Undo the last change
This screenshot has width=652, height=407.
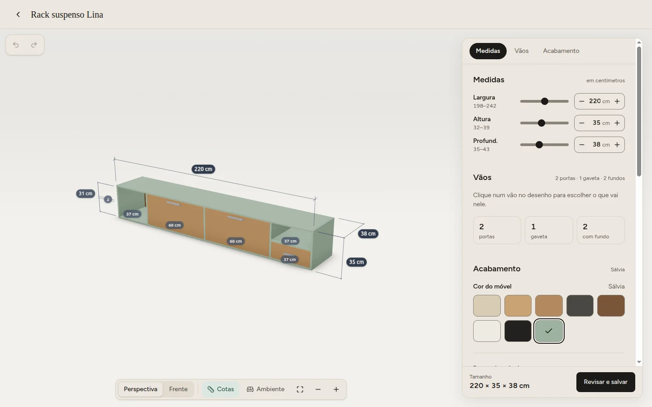[16, 45]
